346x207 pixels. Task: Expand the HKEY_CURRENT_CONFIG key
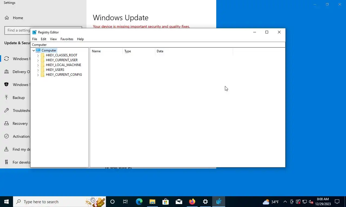[38, 75]
